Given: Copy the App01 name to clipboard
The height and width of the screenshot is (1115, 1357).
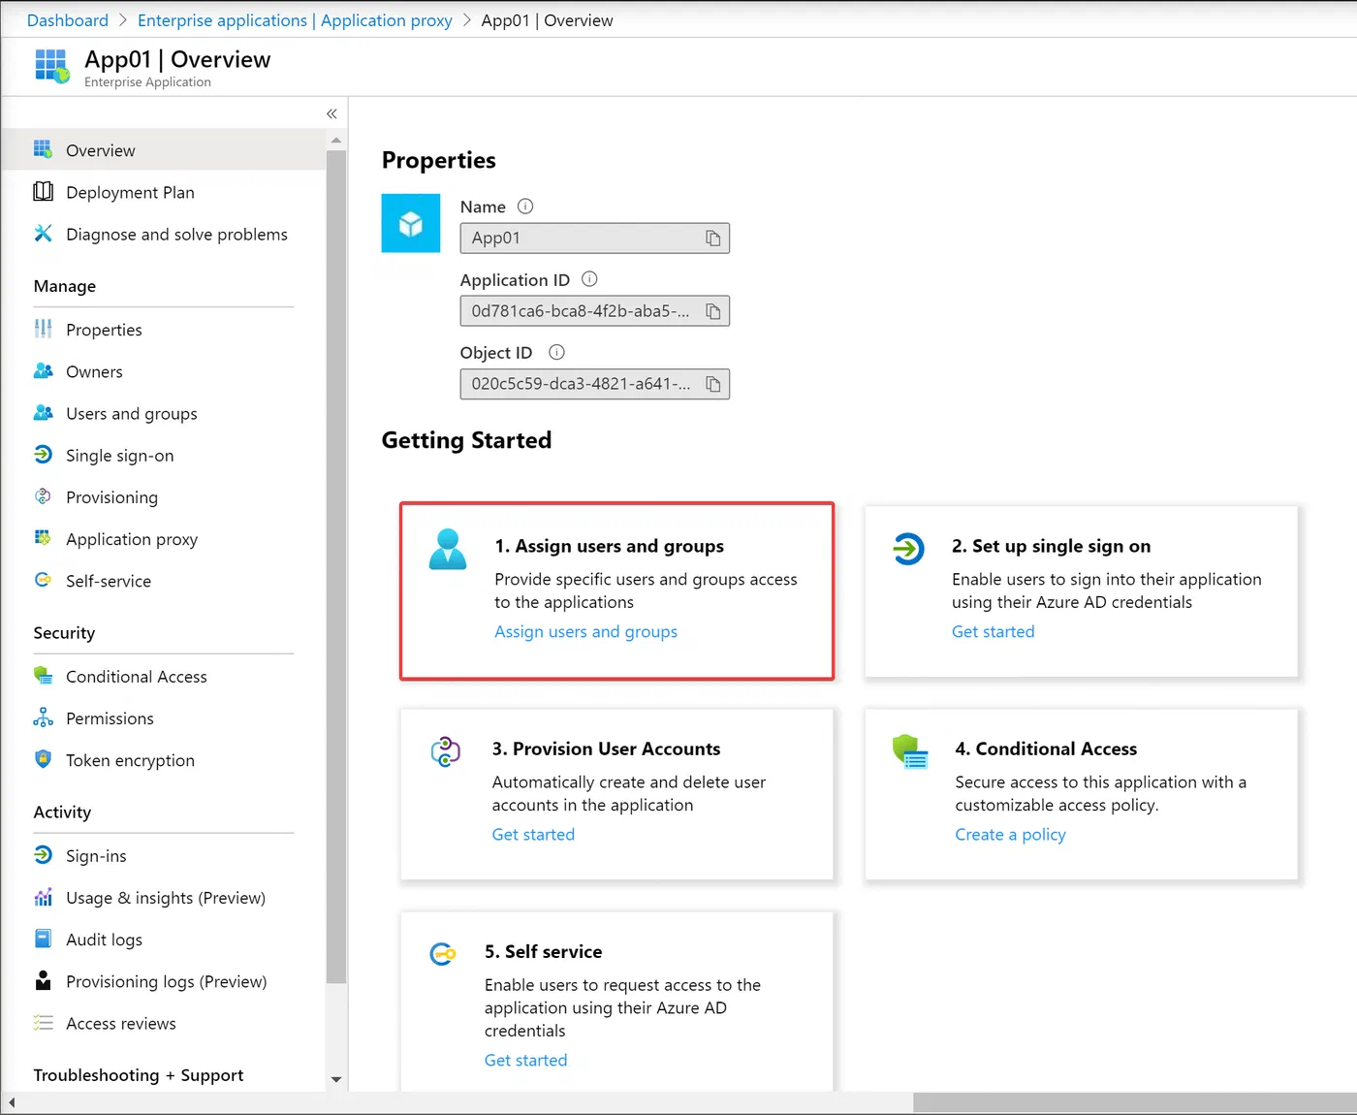Looking at the screenshot, I should 713,239.
